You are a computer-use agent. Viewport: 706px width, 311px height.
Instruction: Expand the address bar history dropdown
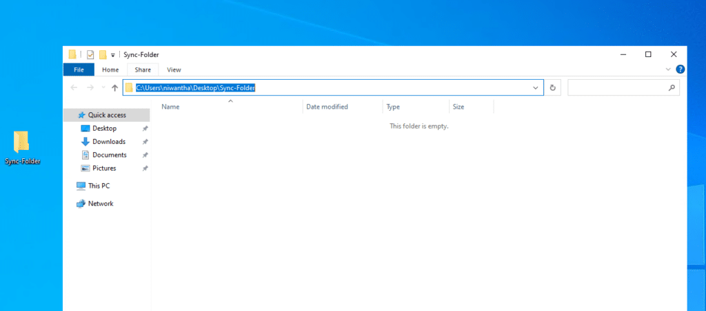tap(536, 88)
